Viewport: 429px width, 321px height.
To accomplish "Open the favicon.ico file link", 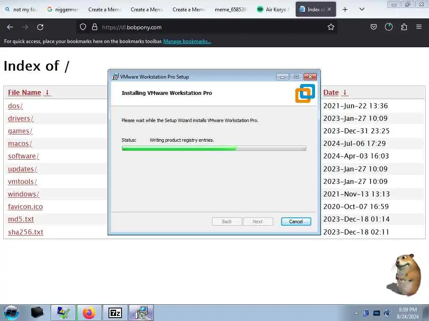I will pos(25,206).
